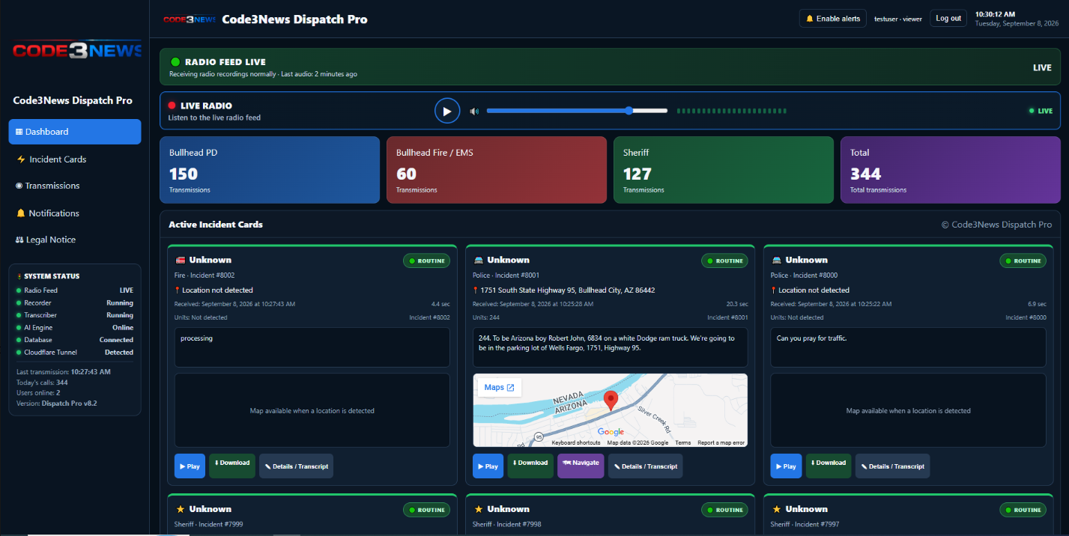The height and width of the screenshot is (536, 1069).
Task: Click ROUTINE badge on Incident #8000
Action: point(1023,261)
